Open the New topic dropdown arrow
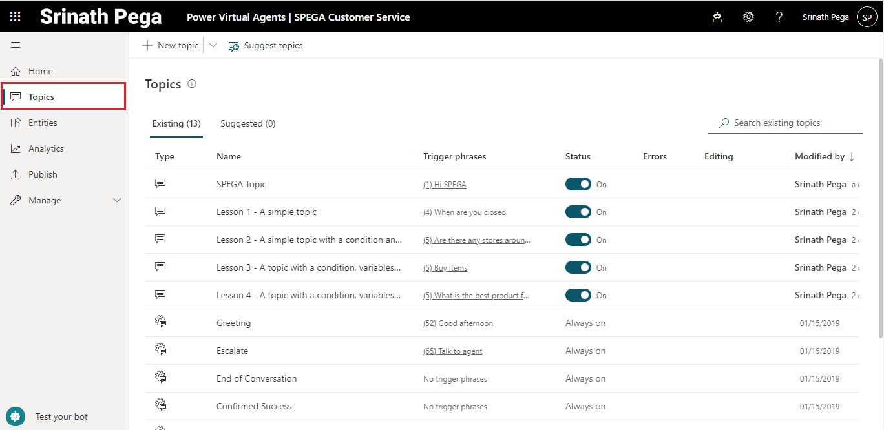 pyautogui.click(x=213, y=45)
